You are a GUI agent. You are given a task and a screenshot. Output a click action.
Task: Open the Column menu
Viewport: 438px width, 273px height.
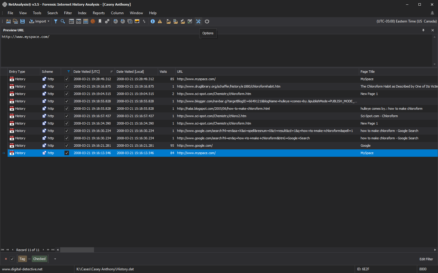click(117, 13)
